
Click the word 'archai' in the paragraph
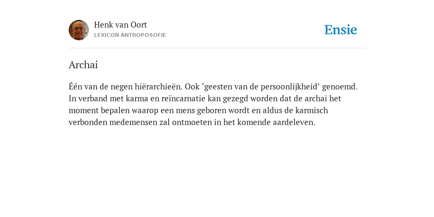316,98
